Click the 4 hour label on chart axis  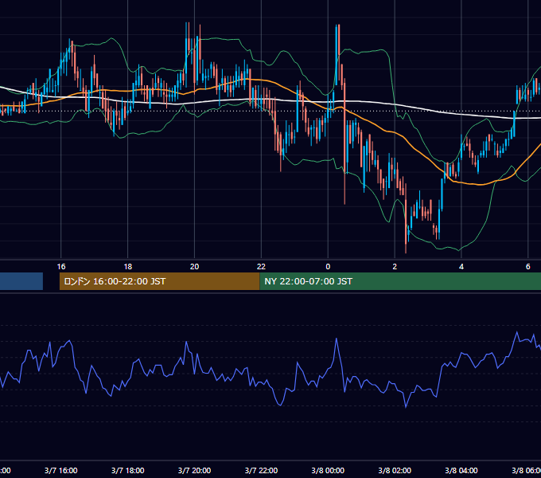click(x=461, y=266)
